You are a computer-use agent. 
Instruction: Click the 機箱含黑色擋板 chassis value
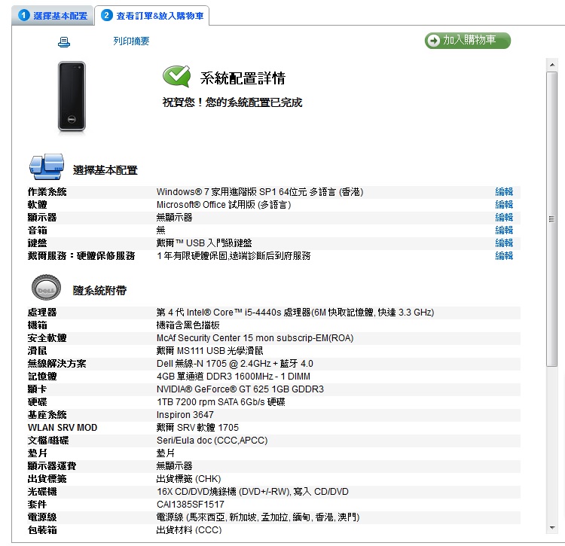point(188,325)
